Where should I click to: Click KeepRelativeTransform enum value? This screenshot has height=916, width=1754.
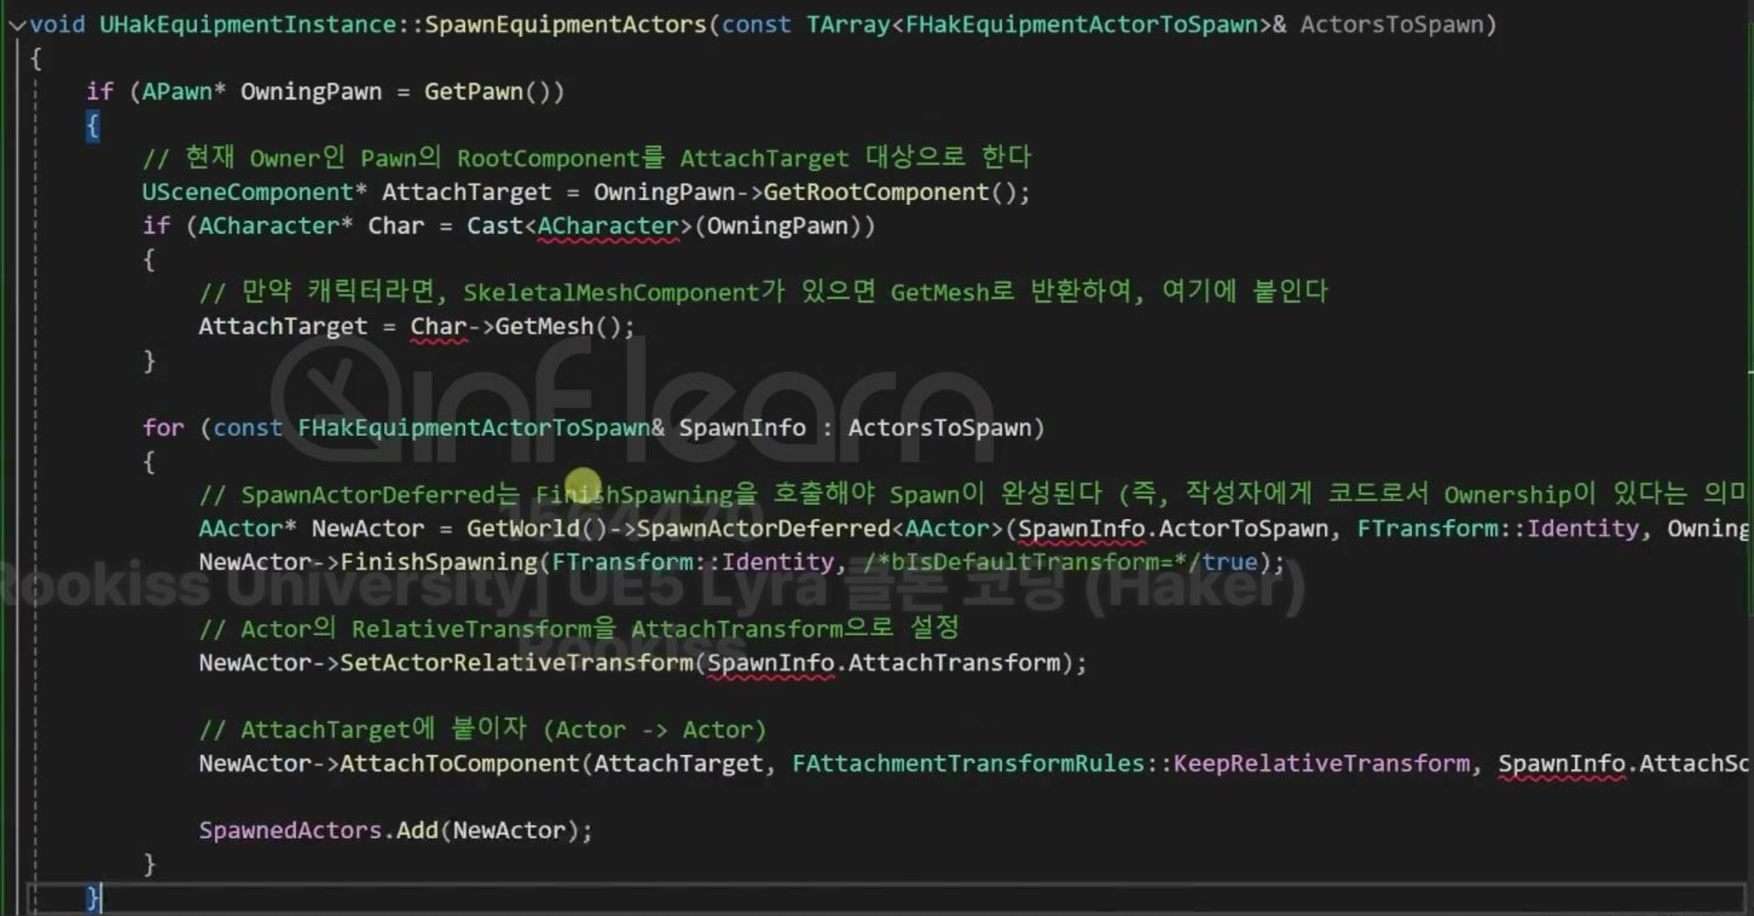[1321, 763]
